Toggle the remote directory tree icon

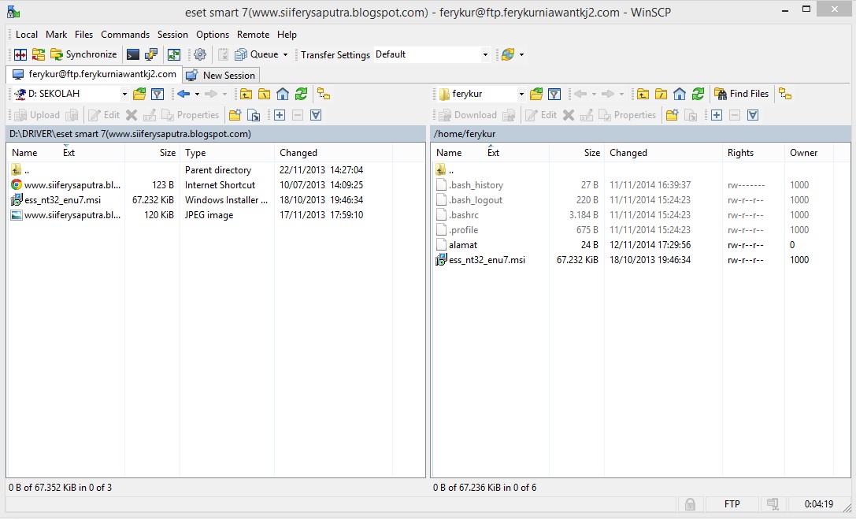(785, 94)
